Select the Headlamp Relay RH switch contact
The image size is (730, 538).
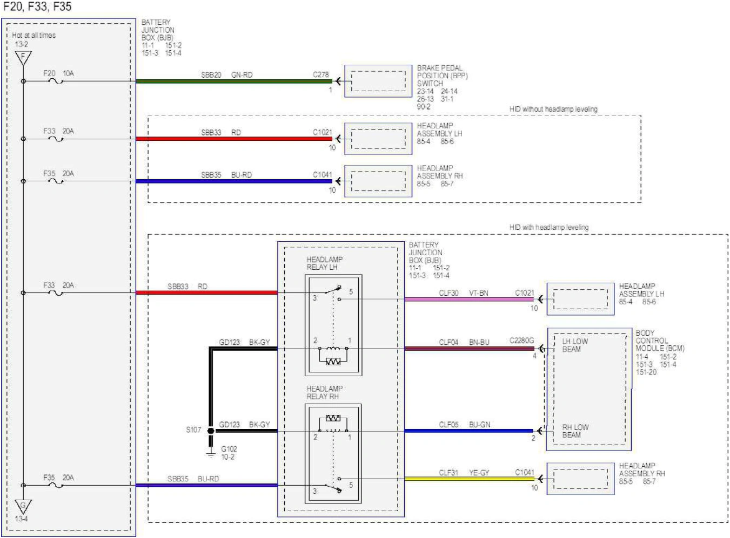coord(332,485)
